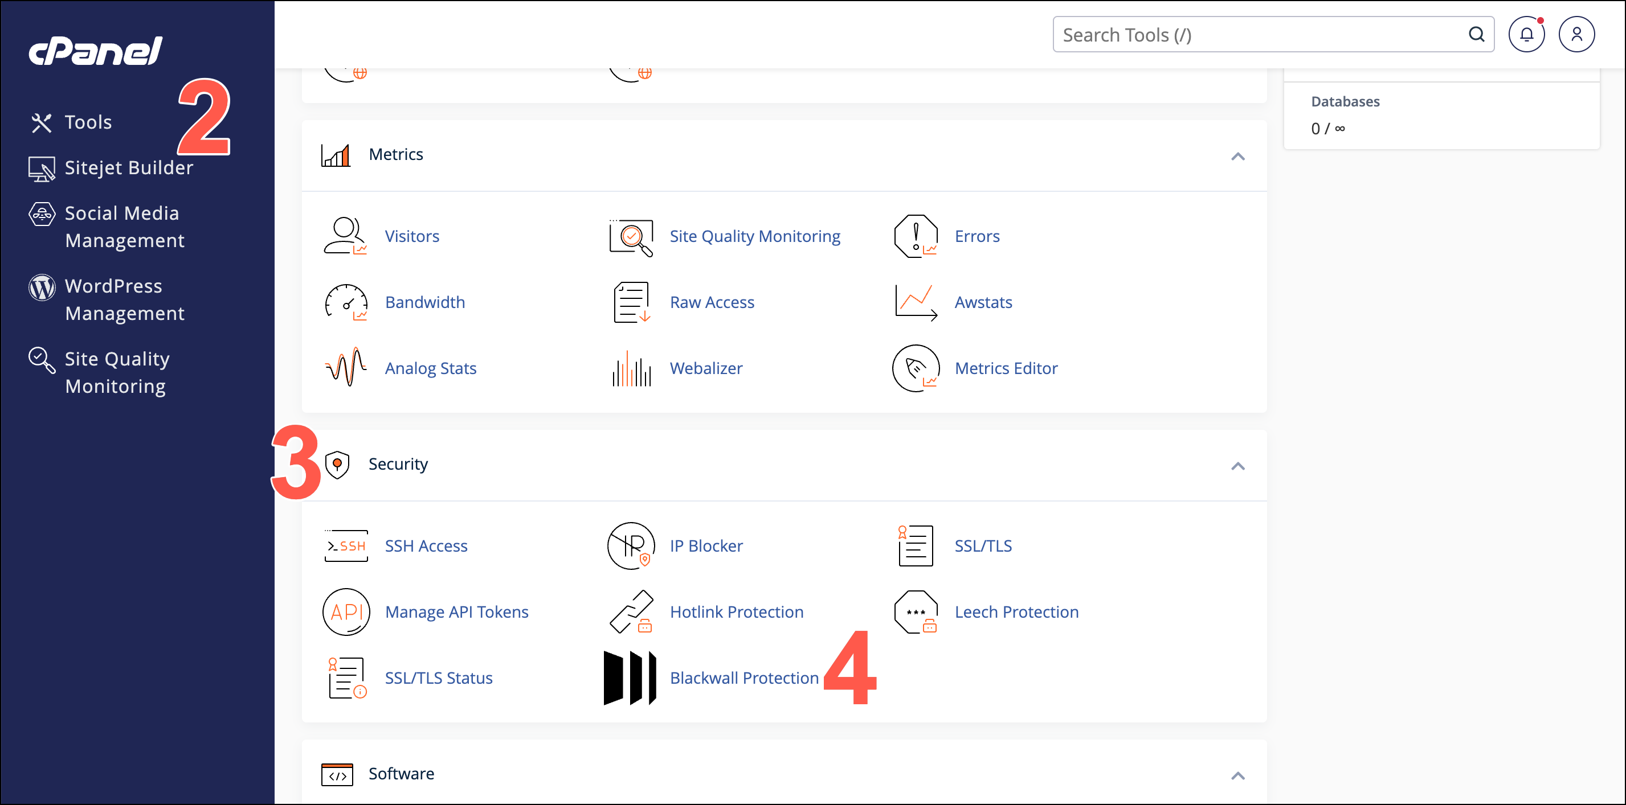This screenshot has height=805, width=1626.
Task: Click the SSL/TLS certificate icon
Action: (x=915, y=546)
